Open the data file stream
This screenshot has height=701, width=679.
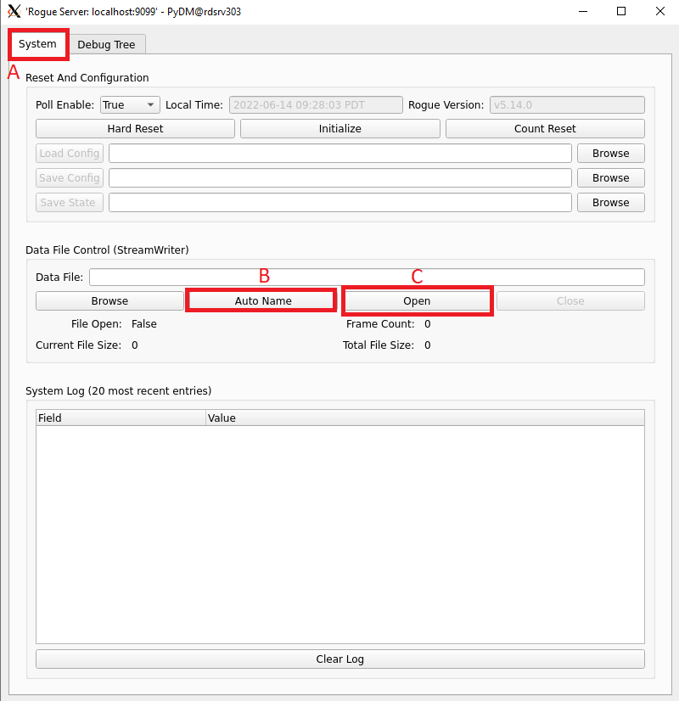click(417, 300)
